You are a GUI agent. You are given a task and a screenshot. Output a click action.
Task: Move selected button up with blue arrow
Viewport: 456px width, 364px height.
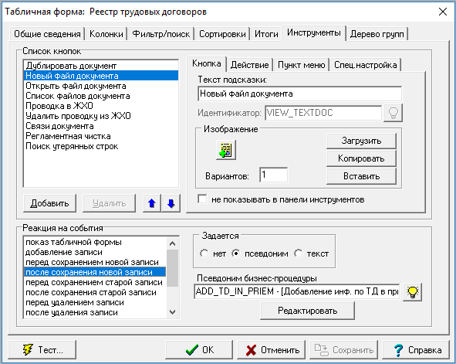click(152, 203)
